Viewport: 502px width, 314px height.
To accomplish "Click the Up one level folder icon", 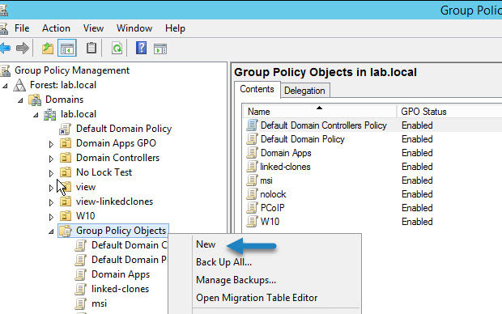I will click(x=48, y=49).
